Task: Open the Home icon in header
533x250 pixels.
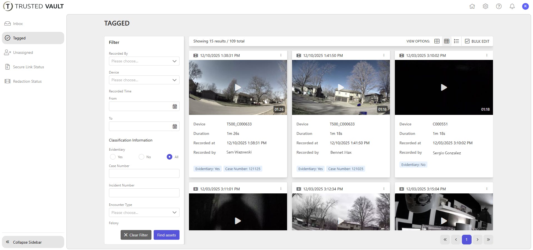Action: [x=472, y=6]
